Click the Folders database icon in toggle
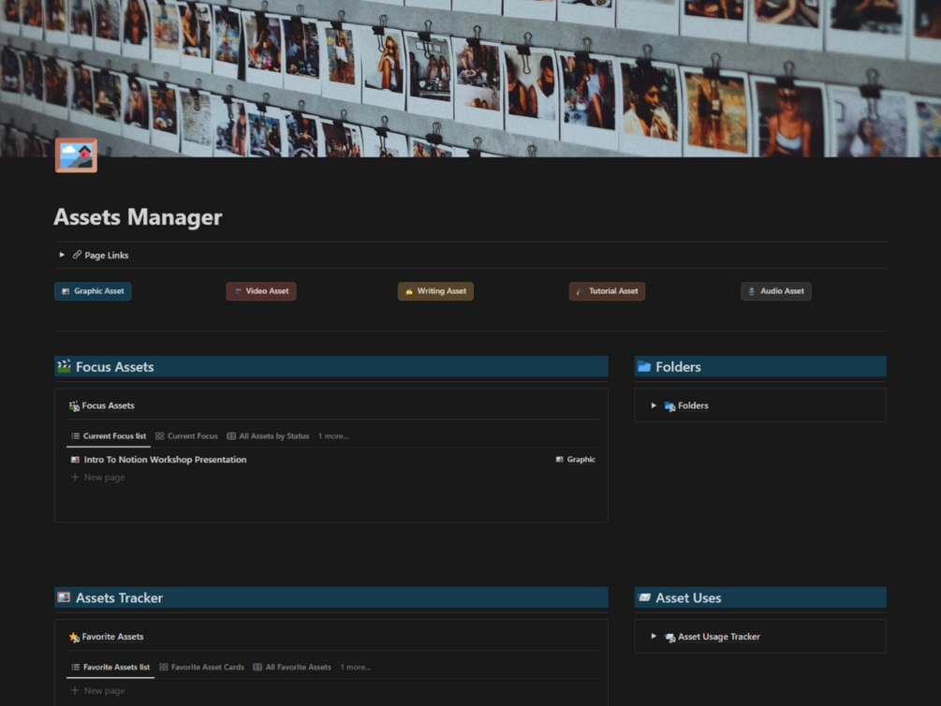The image size is (941, 706). [669, 405]
